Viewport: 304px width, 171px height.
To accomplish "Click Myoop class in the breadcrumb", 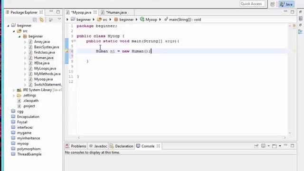I will pyautogui.click(x=149, y=19).
